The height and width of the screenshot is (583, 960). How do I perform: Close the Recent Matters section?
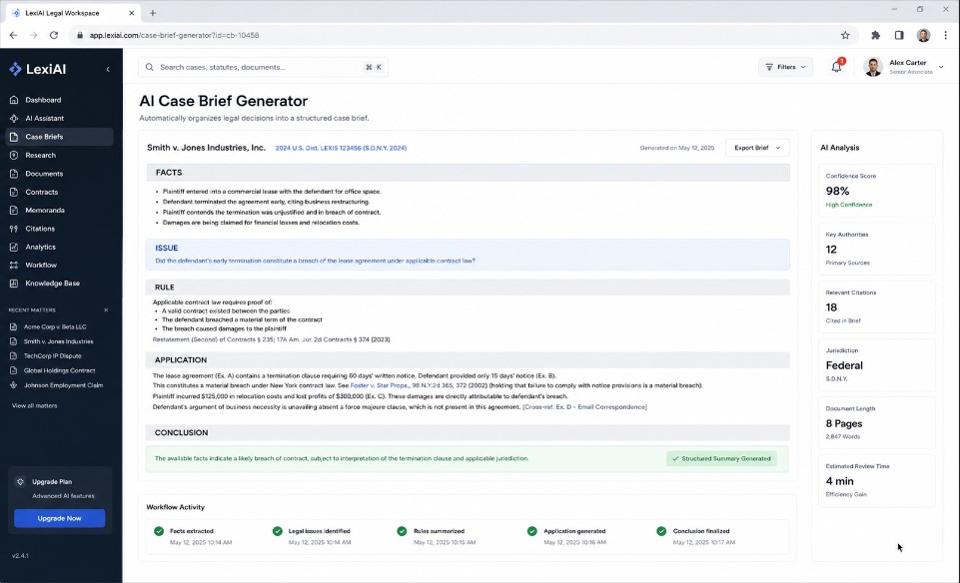click(106, 310)
